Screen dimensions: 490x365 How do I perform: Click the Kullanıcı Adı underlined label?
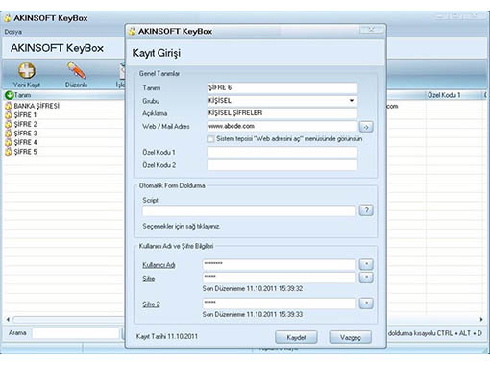pyautogui.click(x=159, y=265)
